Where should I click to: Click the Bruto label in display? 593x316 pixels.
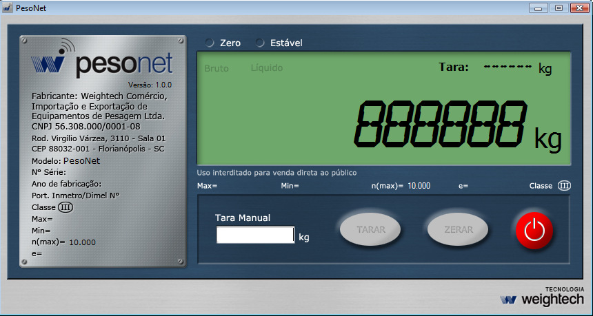coord(217,69)
